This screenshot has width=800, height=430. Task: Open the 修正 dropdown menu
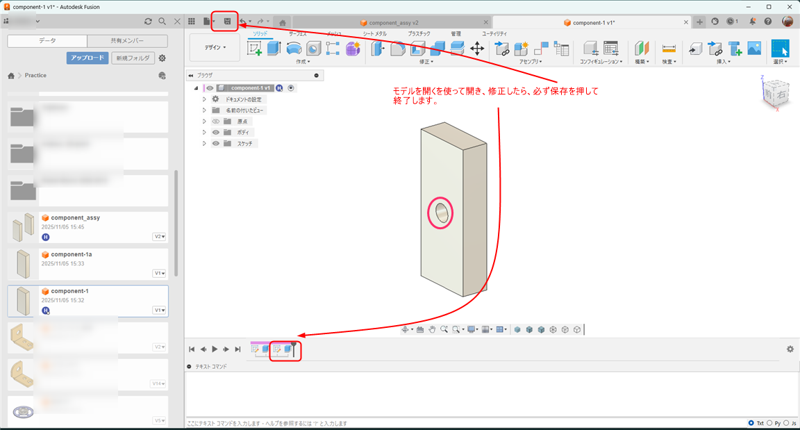pos(426,62)
